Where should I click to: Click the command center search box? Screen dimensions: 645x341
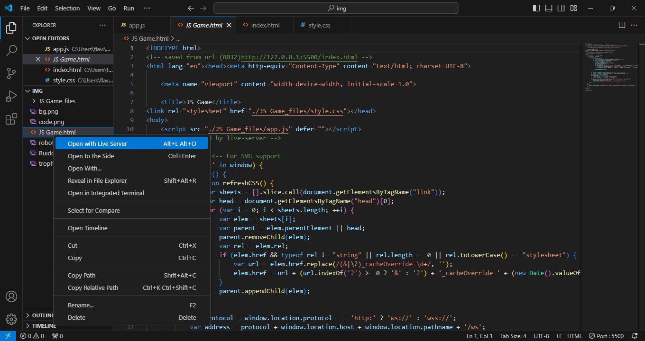coord(336,8)
